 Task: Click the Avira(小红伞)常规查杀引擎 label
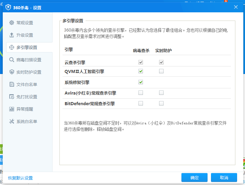(90, 93)
